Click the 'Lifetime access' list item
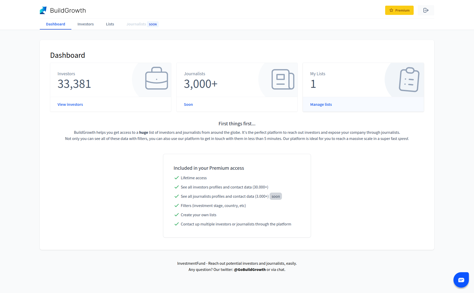Image resolution: width=474 pixels, height=293 pixels. (194, 178)
